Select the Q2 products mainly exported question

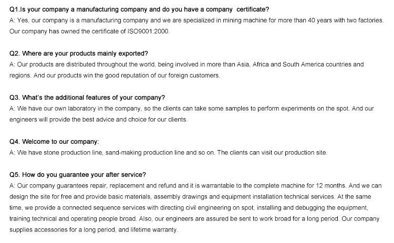(79, 54)
